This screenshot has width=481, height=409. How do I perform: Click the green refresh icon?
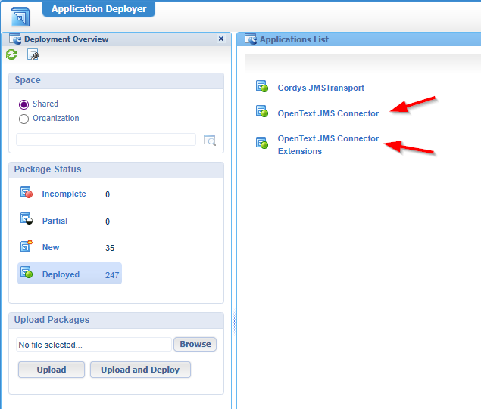click(x=11, y=54)
